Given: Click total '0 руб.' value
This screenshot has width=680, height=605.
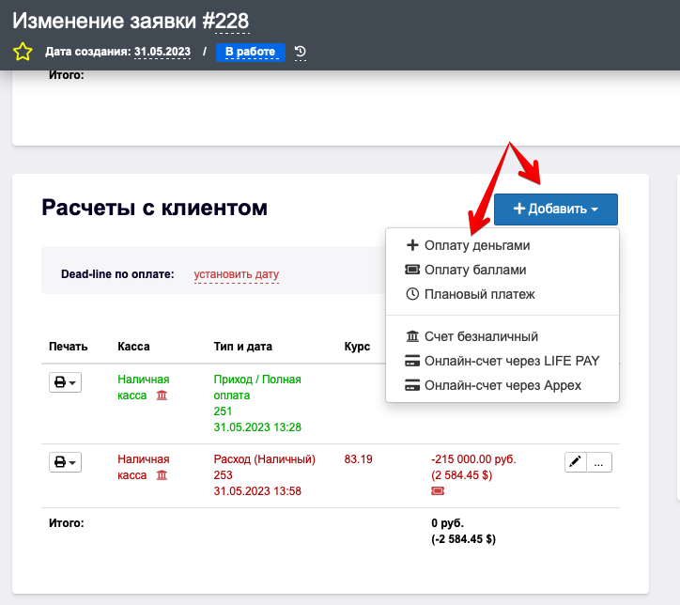Looking at the screenshot, I should coord(448,523).
